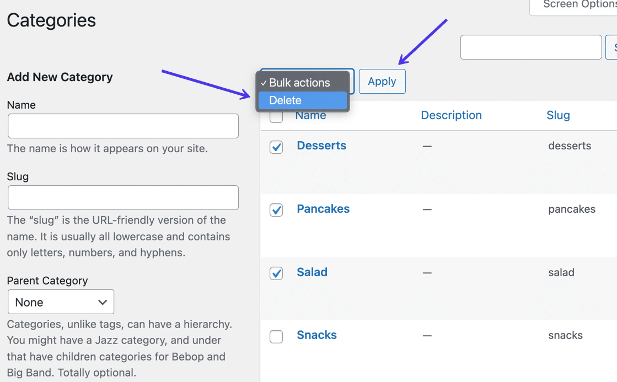Toggle the select-all checkbox in the table header
The height and width of the screenshot is (382, 617).
point(276,116)
